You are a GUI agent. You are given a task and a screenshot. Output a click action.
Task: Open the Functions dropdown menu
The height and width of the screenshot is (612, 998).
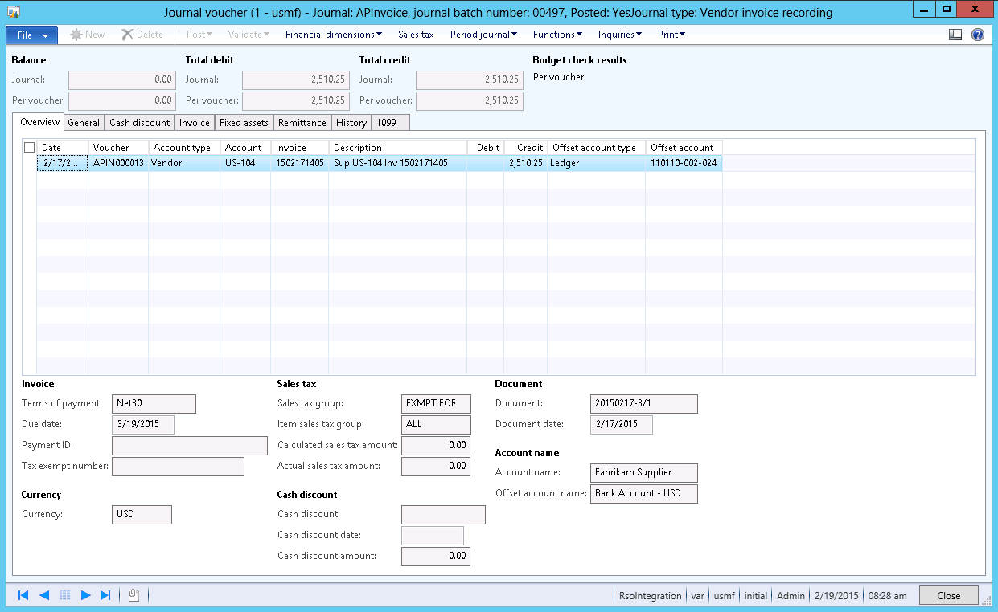click(x=556, y=35)
